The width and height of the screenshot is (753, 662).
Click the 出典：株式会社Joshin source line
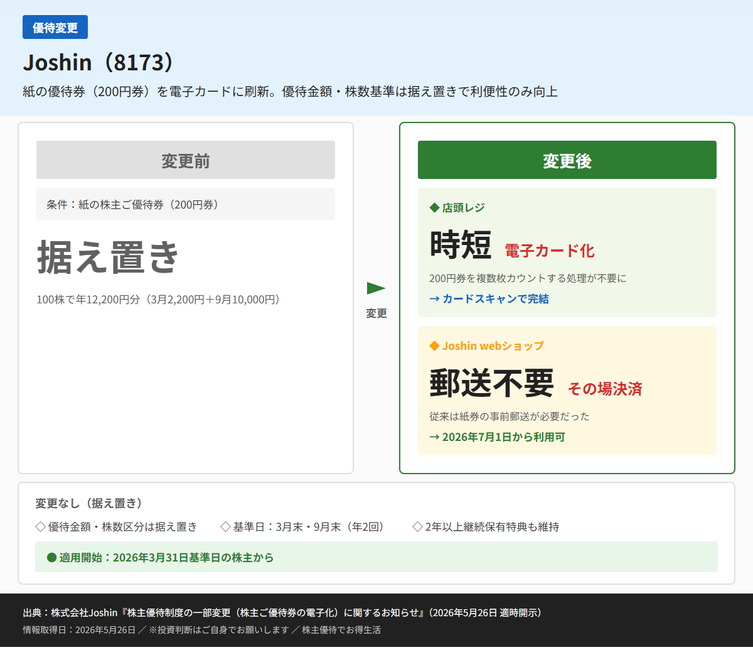[282, 612]
